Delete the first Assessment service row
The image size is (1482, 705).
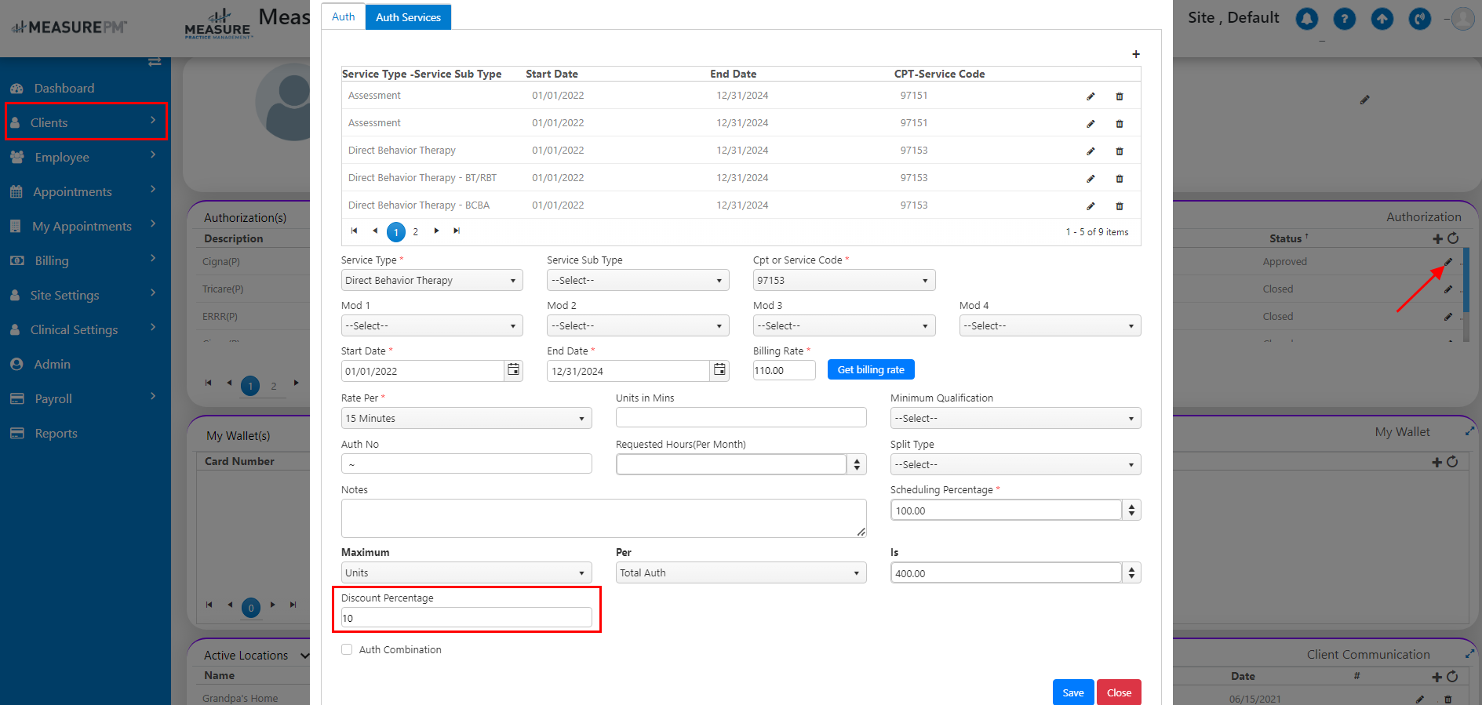[1120, 96]
